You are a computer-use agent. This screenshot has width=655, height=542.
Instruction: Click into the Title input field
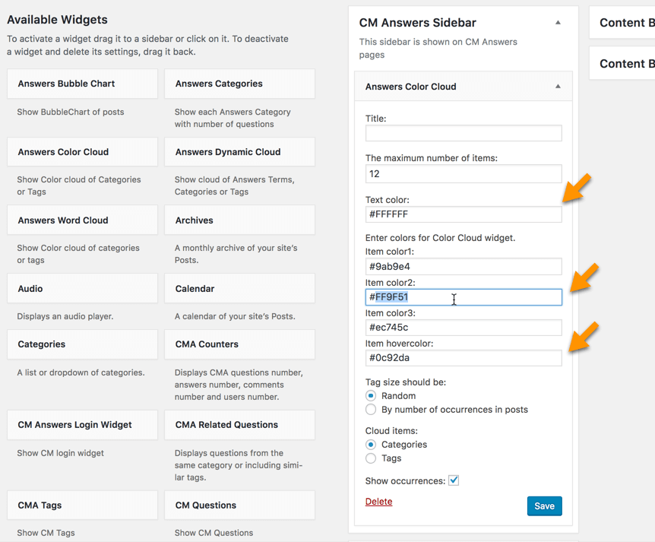coord(464,133)
